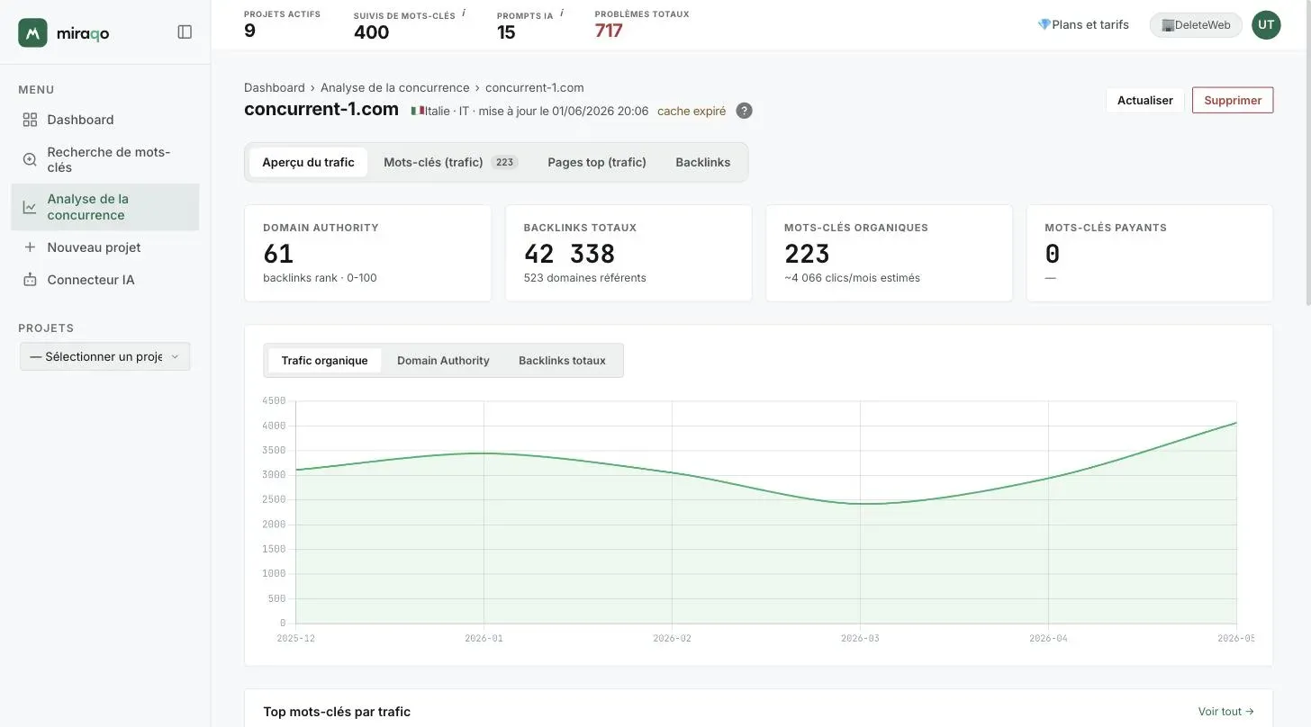This screenshot has width=1311, height=727.
Task: Click the Domain Authority value 61
Action: coord(278,254)
